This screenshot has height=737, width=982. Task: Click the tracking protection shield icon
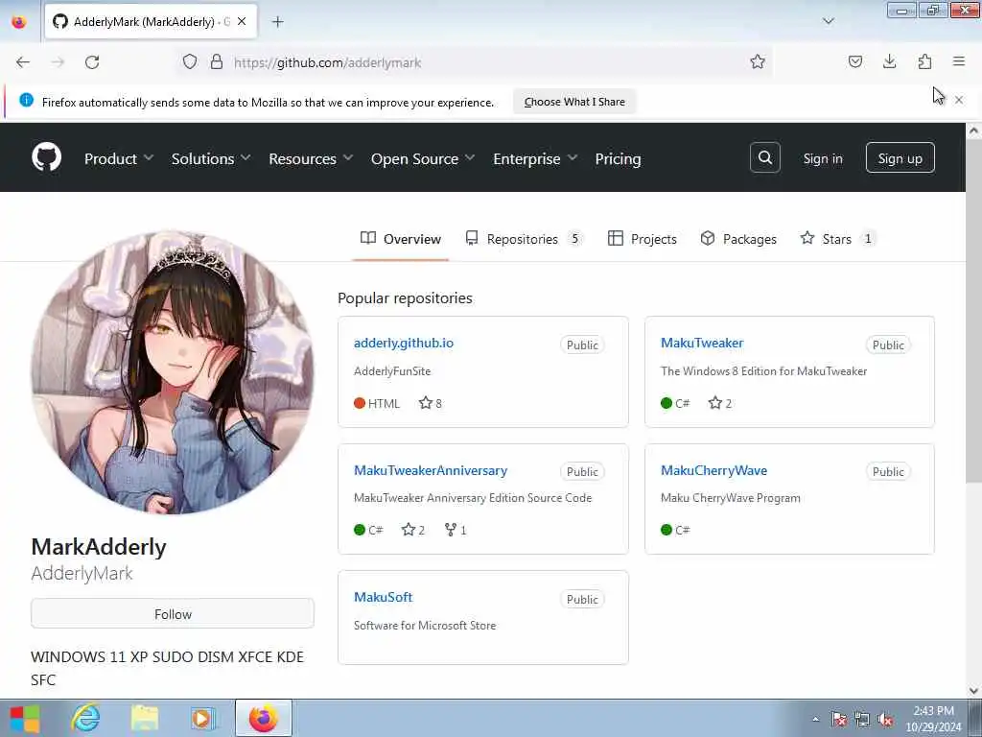point(190,61)
